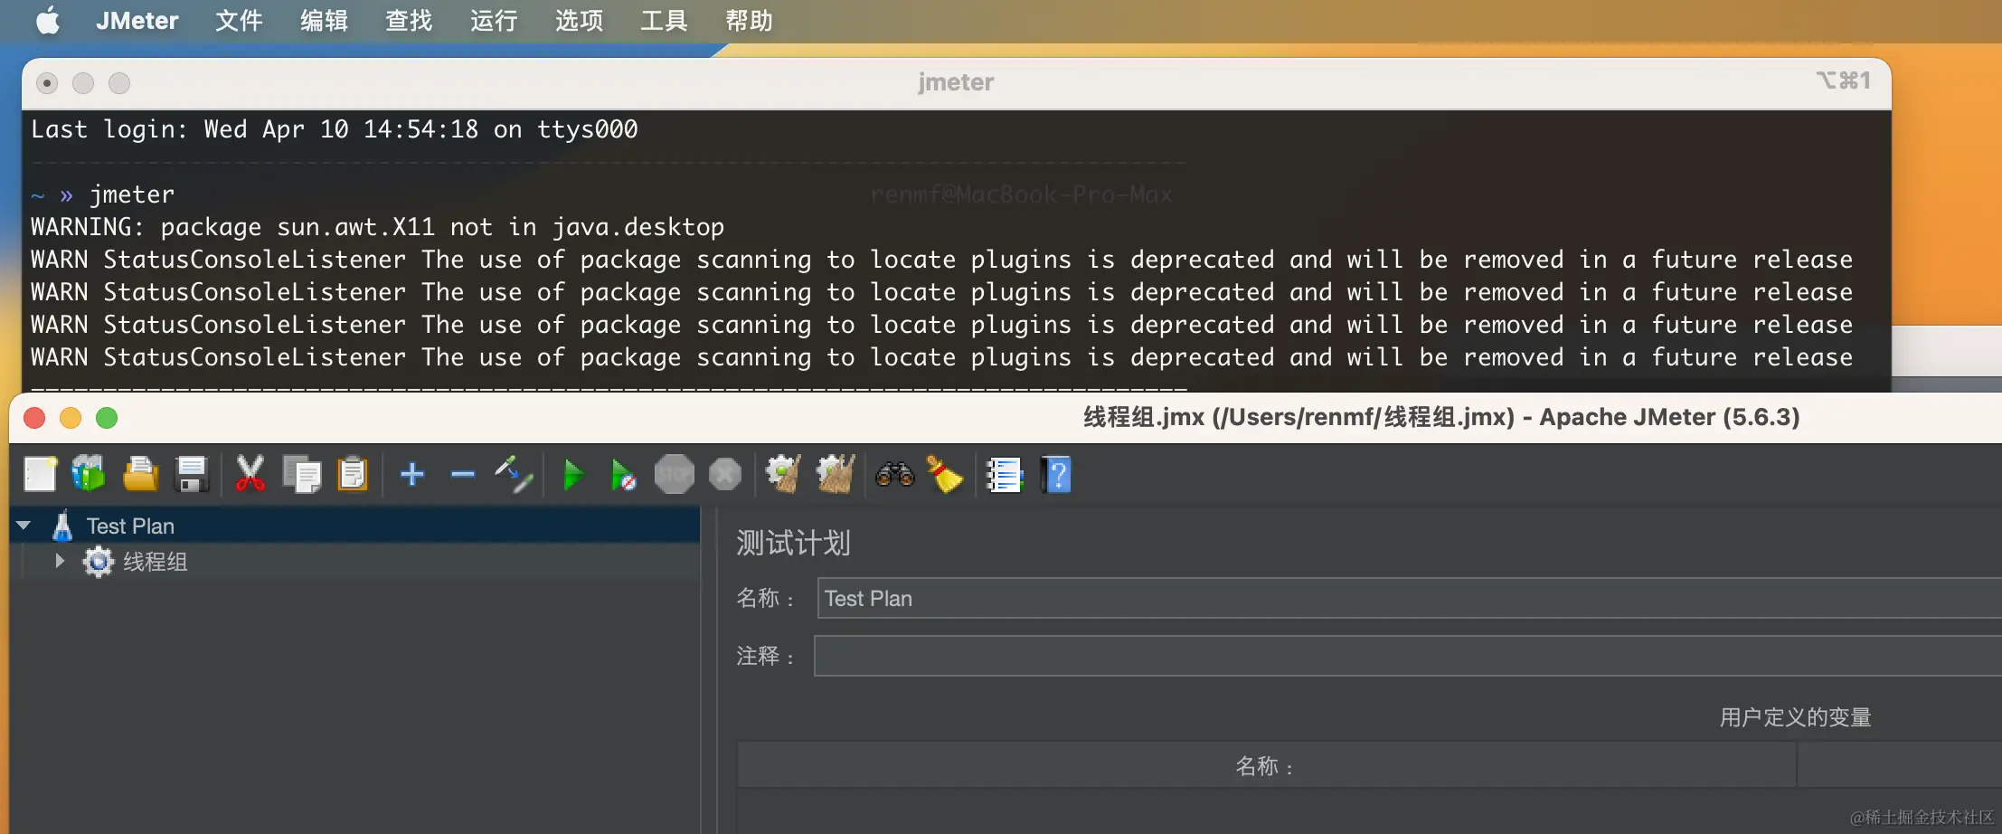Open the 编辑 menu
The width and height of the screenshot is (2002, 834).
click(x=324, y=20)
